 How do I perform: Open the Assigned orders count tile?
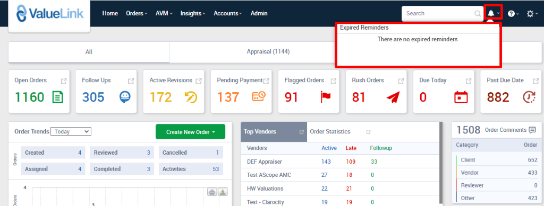click(x=53, y=169)
